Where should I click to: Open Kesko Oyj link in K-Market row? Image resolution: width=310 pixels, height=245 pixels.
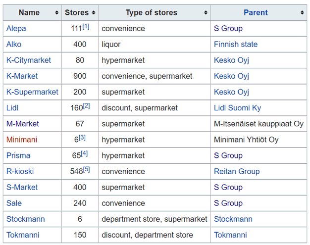(231, 76)
